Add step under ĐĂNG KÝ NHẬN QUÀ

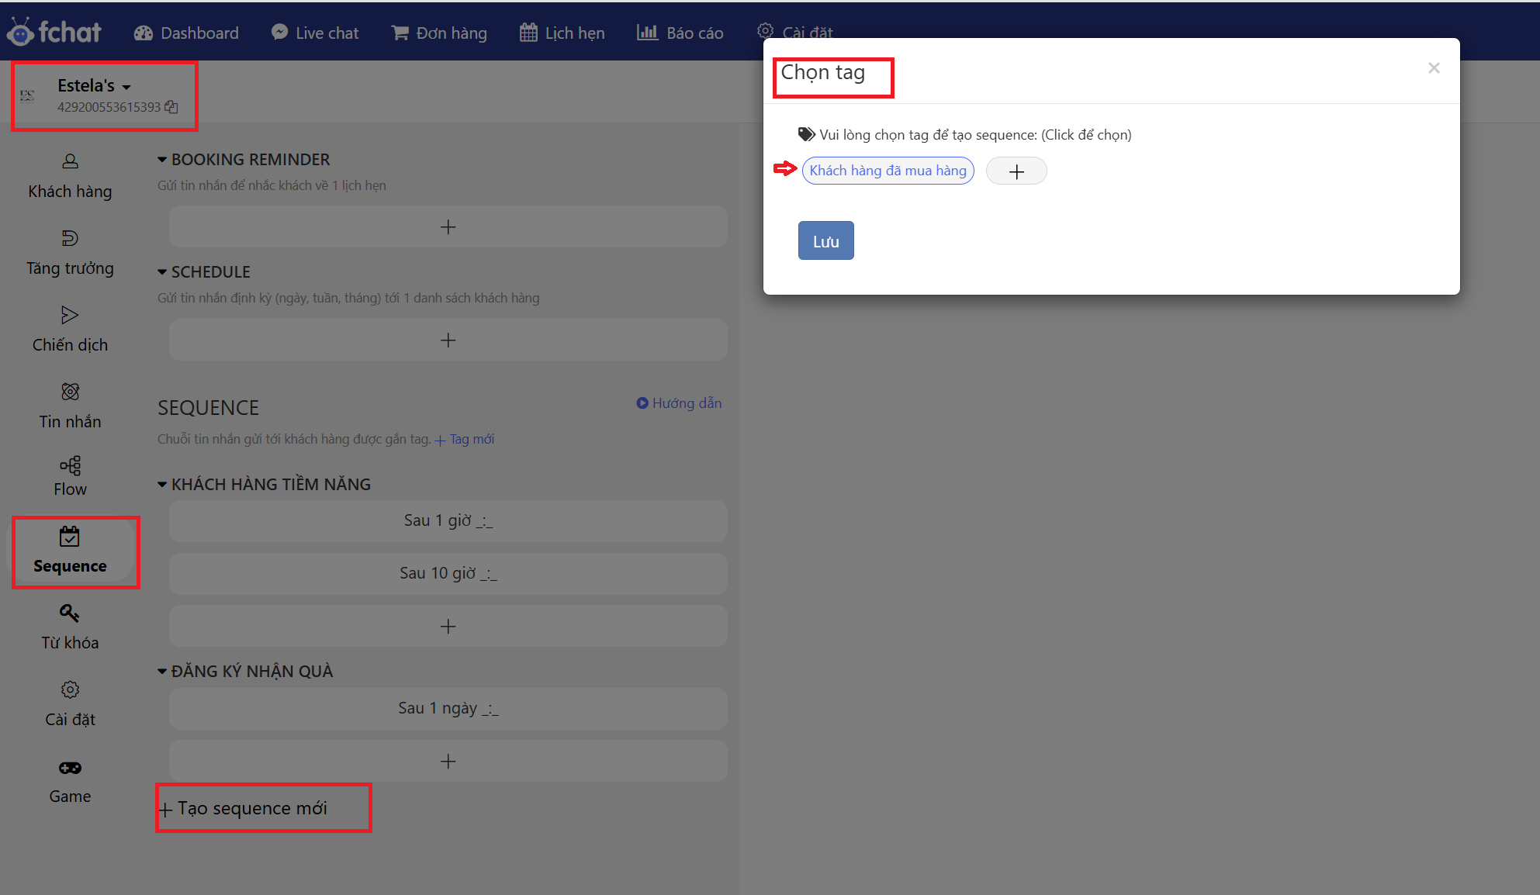coord(448,761)
